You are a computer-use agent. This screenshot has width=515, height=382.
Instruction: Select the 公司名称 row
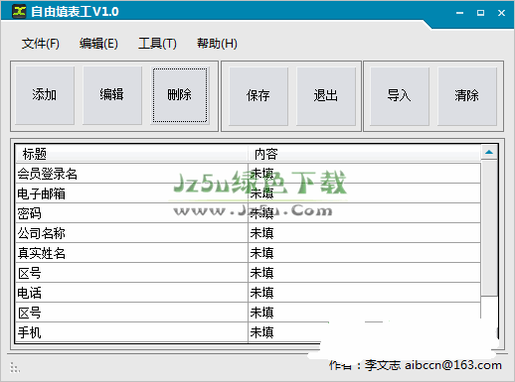click(x=248, y=233)
